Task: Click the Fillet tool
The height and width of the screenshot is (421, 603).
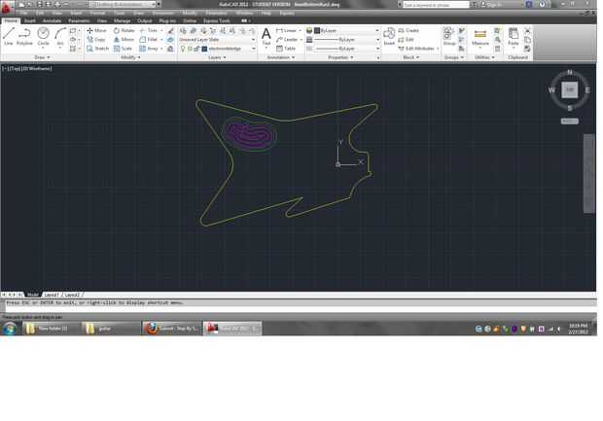Action: (149, 40)
